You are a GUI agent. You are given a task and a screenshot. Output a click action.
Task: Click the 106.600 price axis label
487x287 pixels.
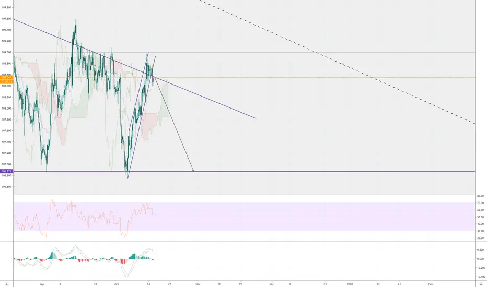pos(6,187)
